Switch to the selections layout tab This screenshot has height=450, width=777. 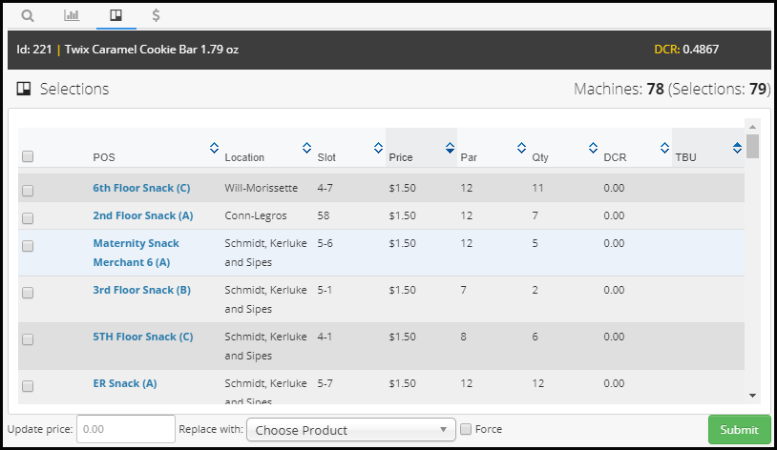coord(115,15)
